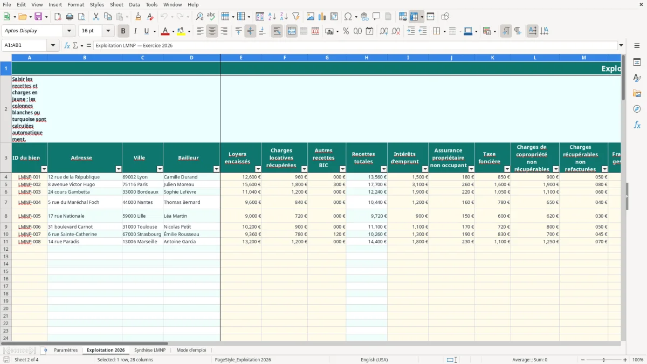This screenshot has height=364, width=647.
Task: Select Clone Formatting paintbrush
Action: 138,17
